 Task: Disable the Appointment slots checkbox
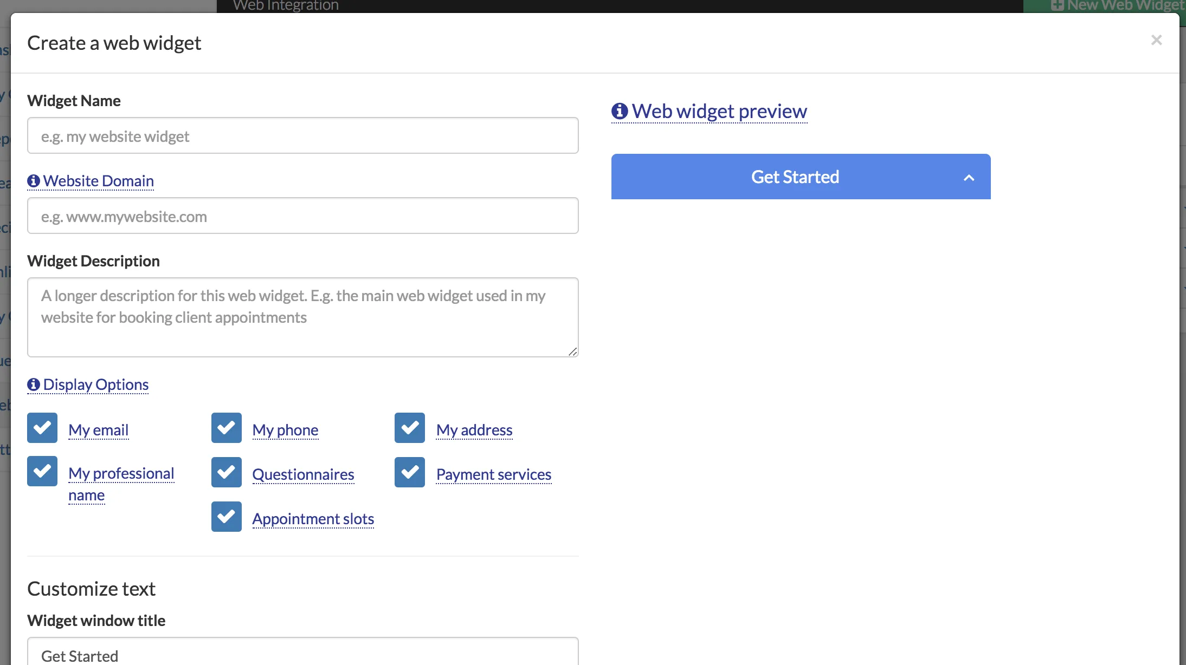pyautogui.click(x=227, y=517)
